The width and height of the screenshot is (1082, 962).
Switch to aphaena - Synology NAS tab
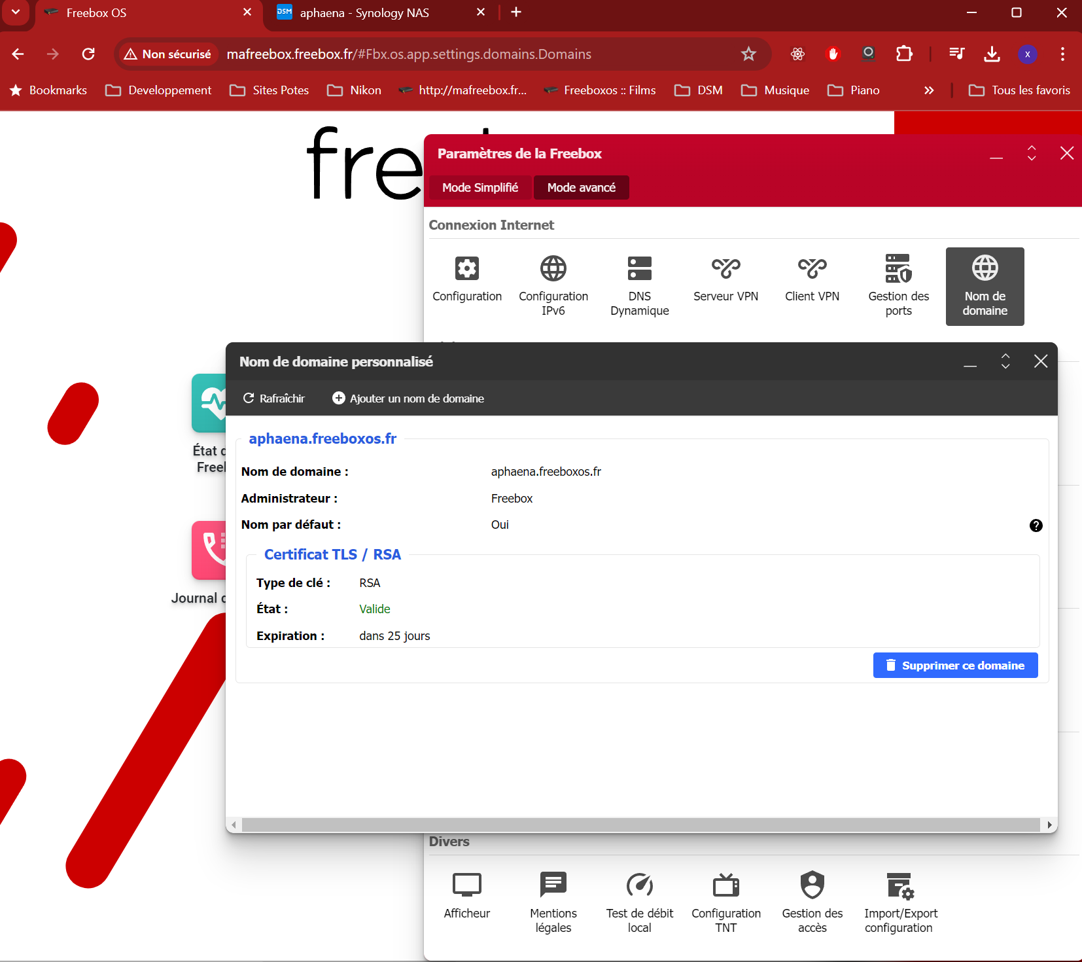[x=364, y=13]
